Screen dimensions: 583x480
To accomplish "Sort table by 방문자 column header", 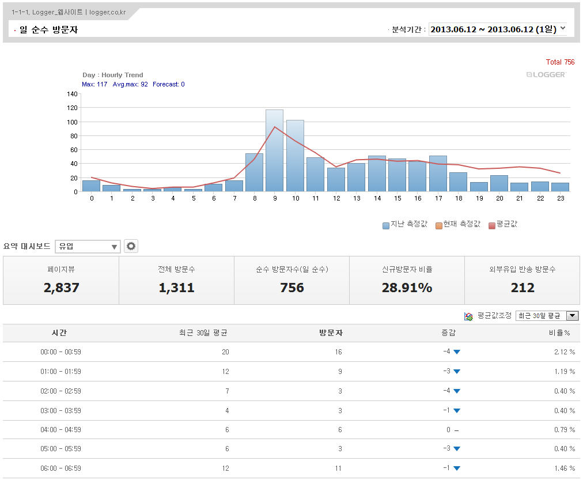I will 331,333.
